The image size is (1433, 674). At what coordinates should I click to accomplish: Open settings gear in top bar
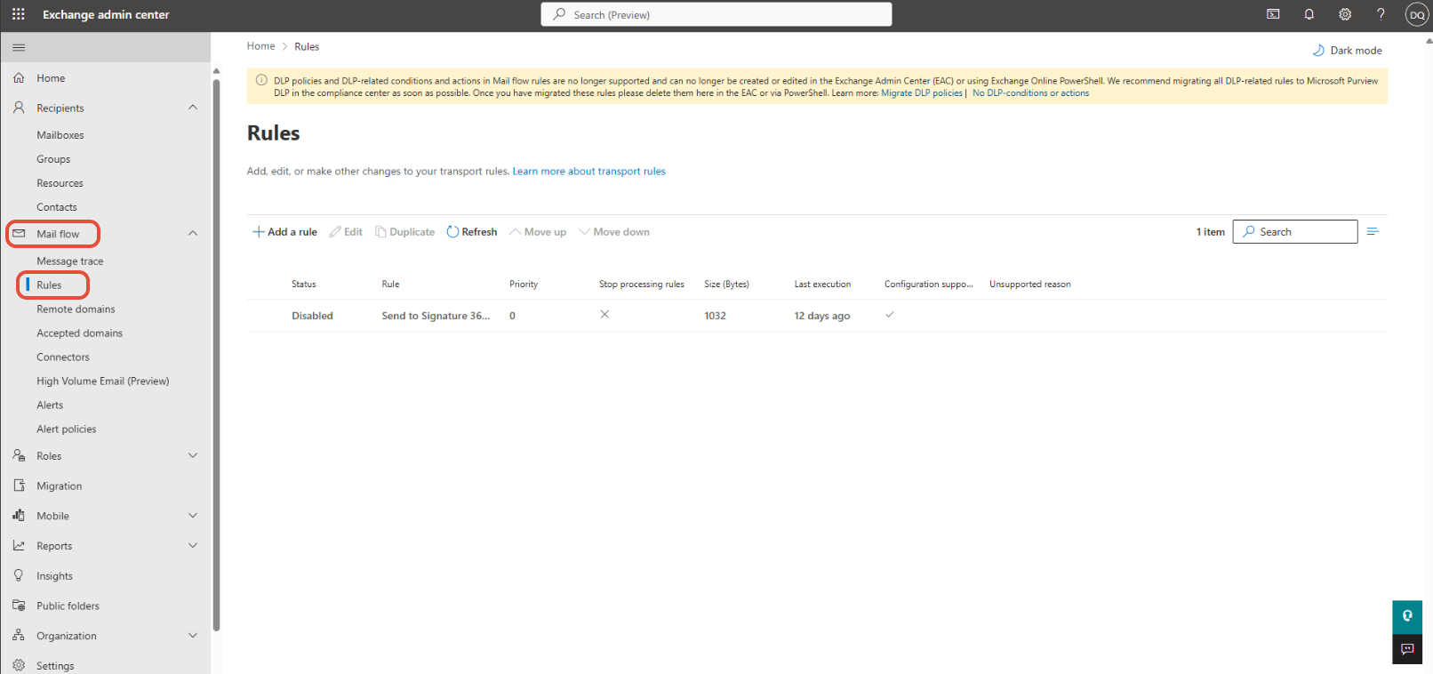click(x=1345, y=14)
